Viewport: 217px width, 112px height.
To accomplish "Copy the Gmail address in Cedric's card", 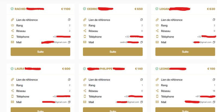I will click(x=141, y=42).
